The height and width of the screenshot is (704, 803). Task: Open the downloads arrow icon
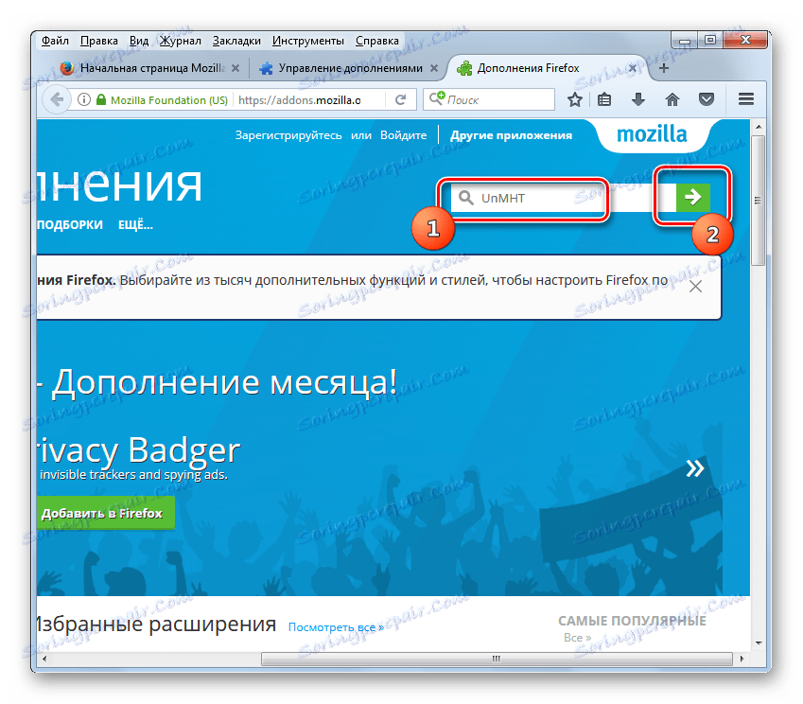point(638,99)
